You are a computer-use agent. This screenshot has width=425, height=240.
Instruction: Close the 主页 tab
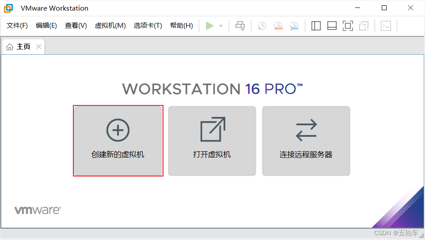pyautogui.click(x=38, y=46)
